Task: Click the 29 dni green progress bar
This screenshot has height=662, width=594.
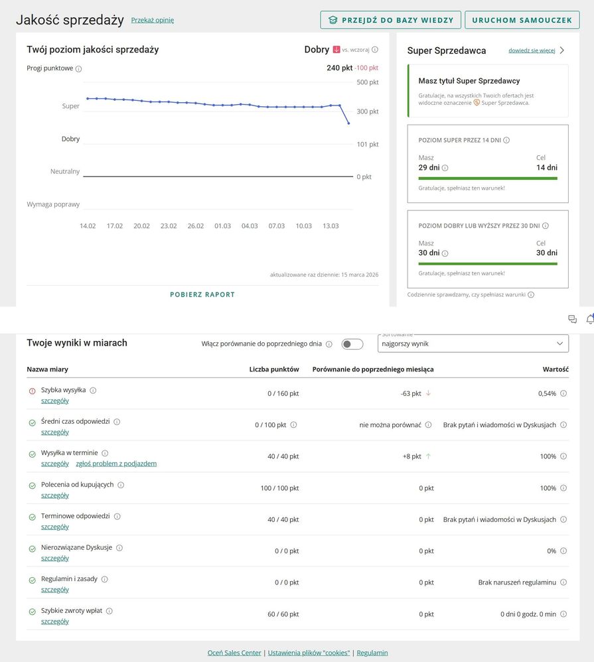Action: 488,178
